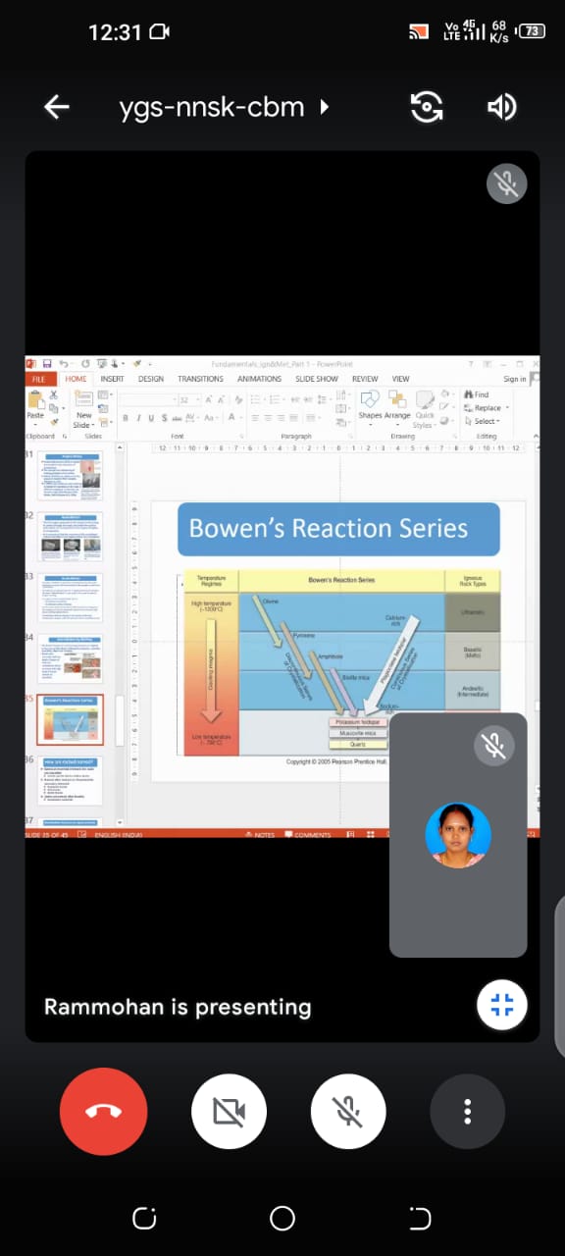Screen dimensions: 565x1256
Task: Tap the Android back navigation button
Action: (x=420, y=1219)
